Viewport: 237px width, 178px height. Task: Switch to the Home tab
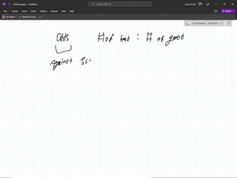click(15, 11)
